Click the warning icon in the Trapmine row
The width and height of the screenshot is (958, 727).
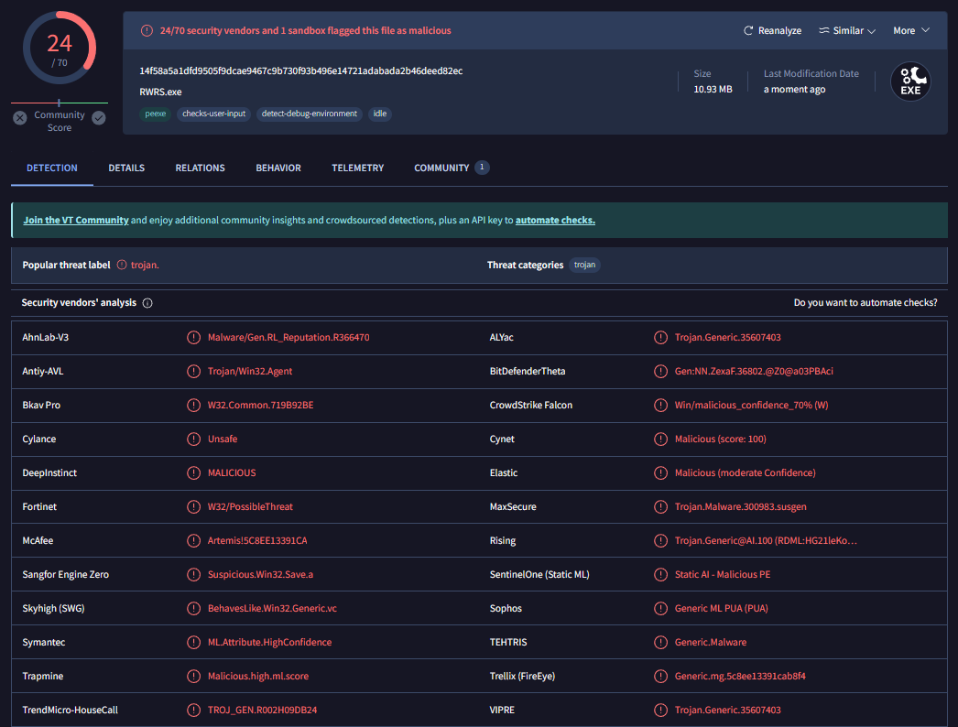coord(193,677)
